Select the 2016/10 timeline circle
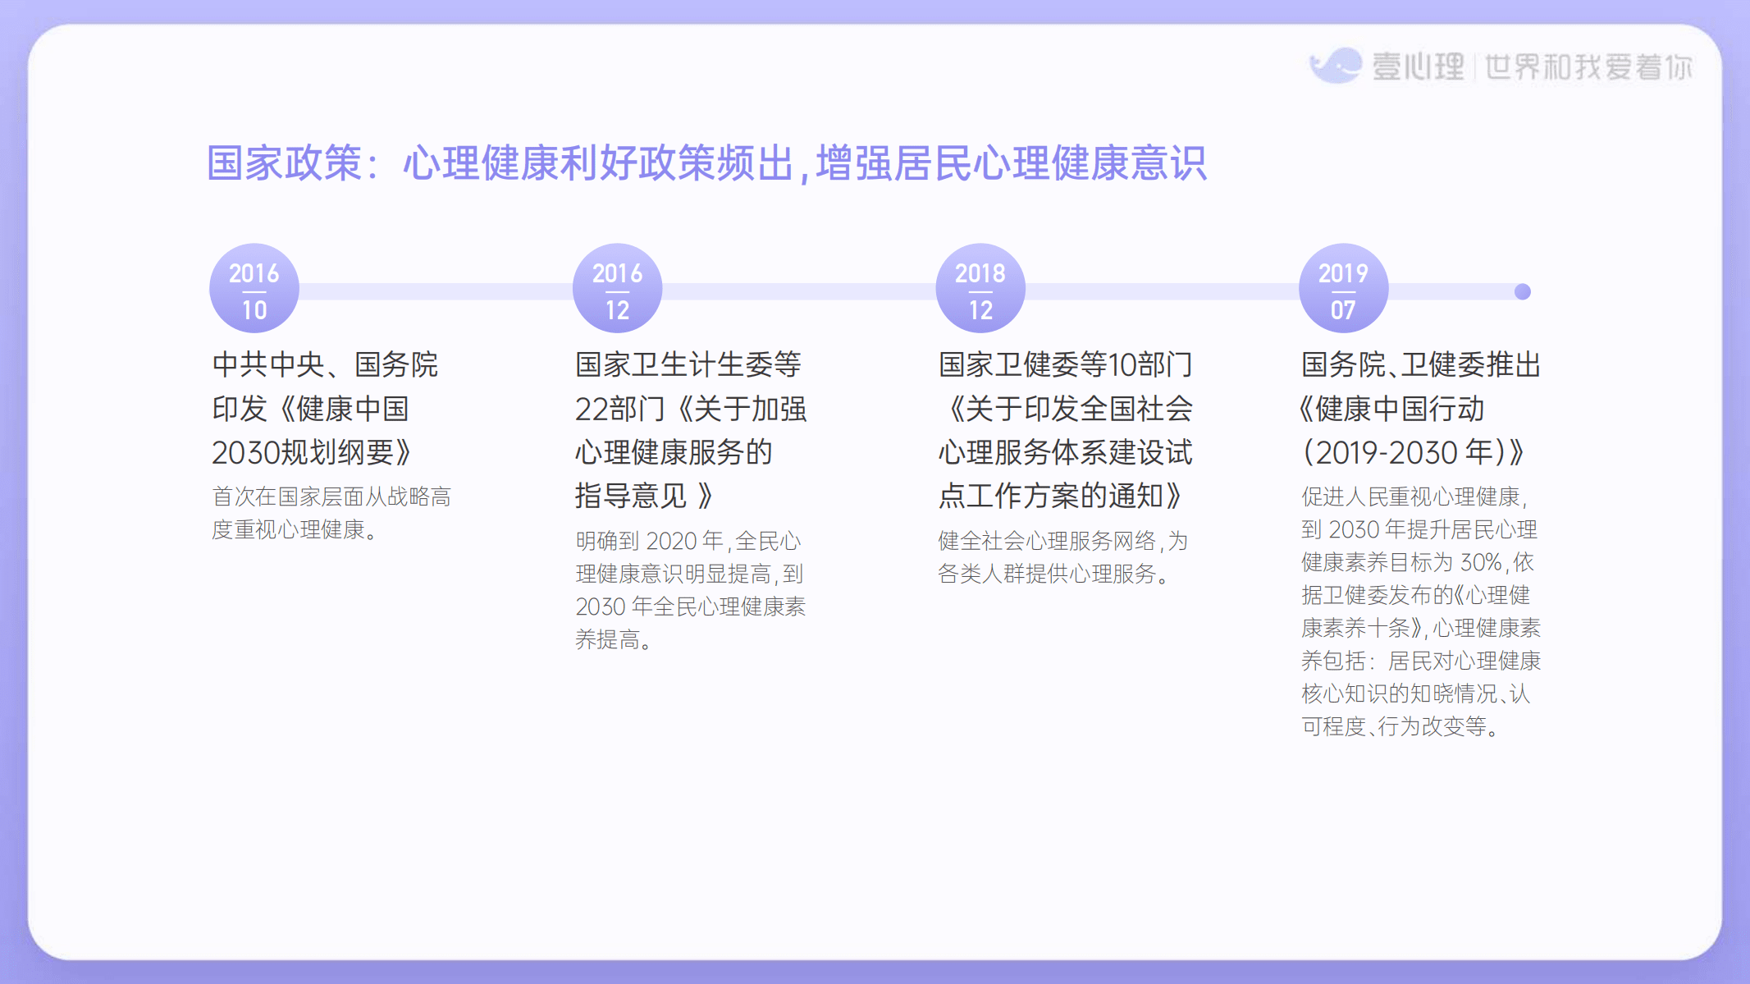1750x984 pixels. [253, 288]
